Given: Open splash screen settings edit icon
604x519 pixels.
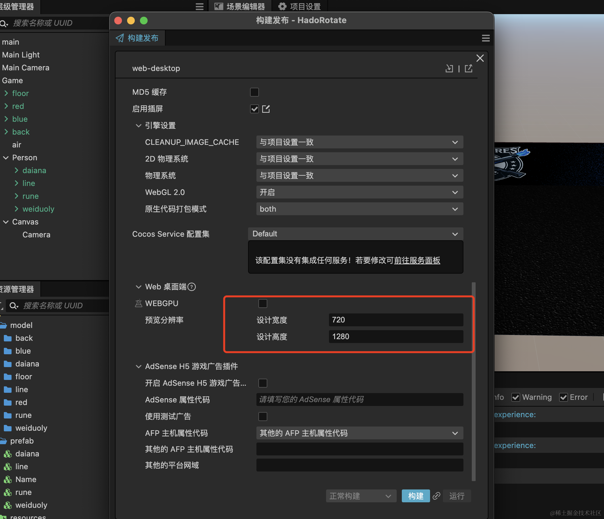Looking at the screenshot, I should 266,109.
